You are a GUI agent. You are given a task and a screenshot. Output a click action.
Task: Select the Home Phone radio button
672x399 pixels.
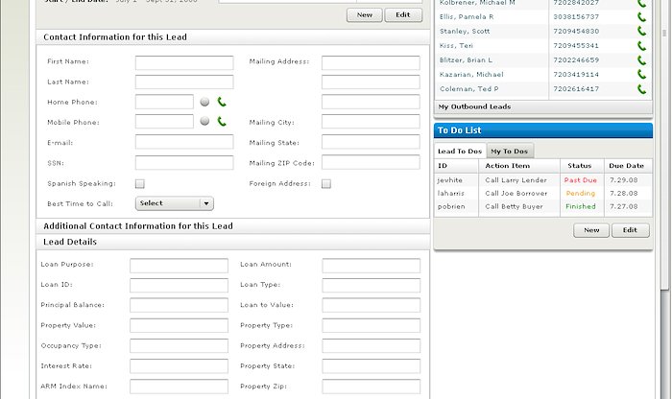[204, 102]
